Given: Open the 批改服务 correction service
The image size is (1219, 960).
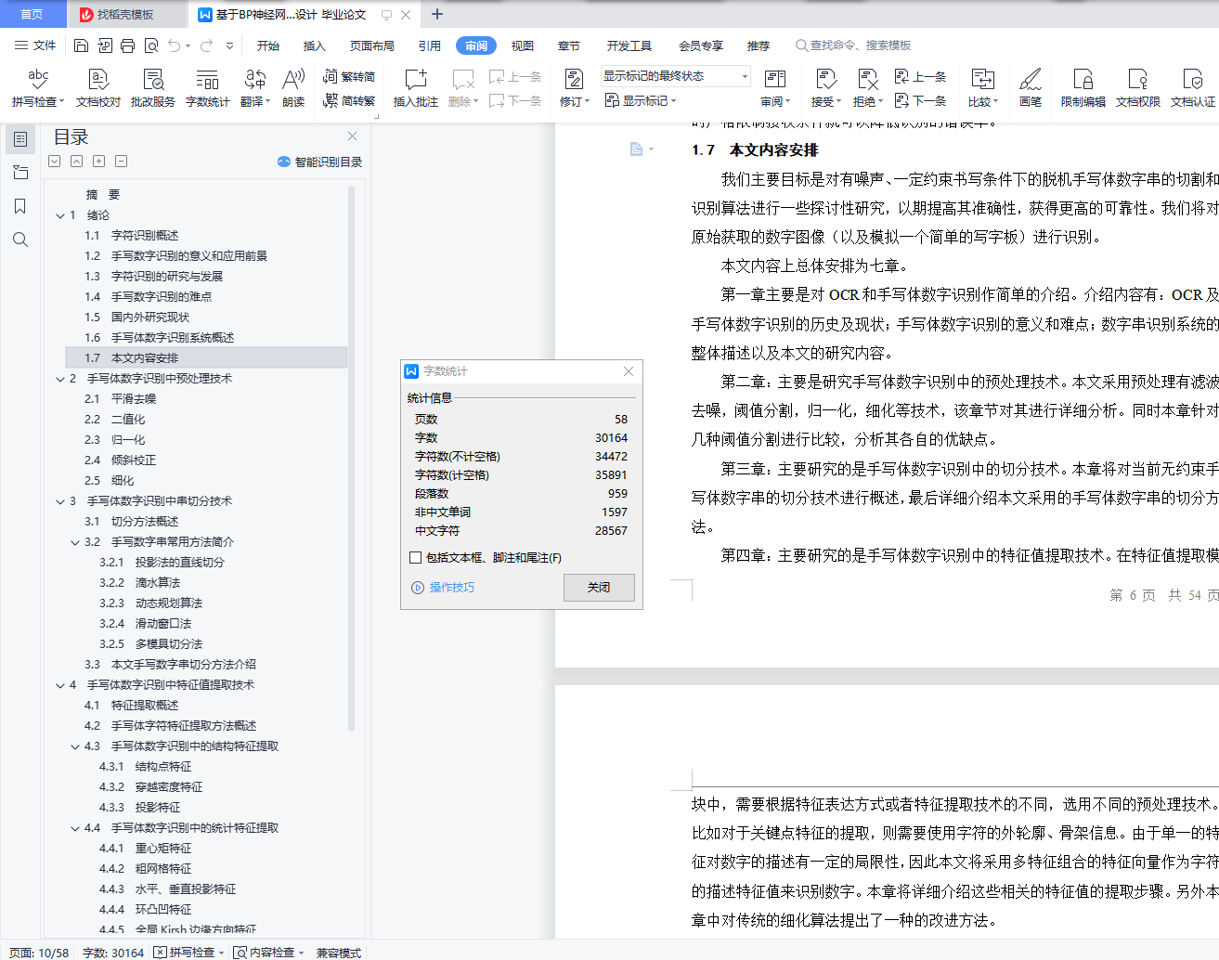Looking at the screenshot, I should pyautogui.click(x=153, y=88).
